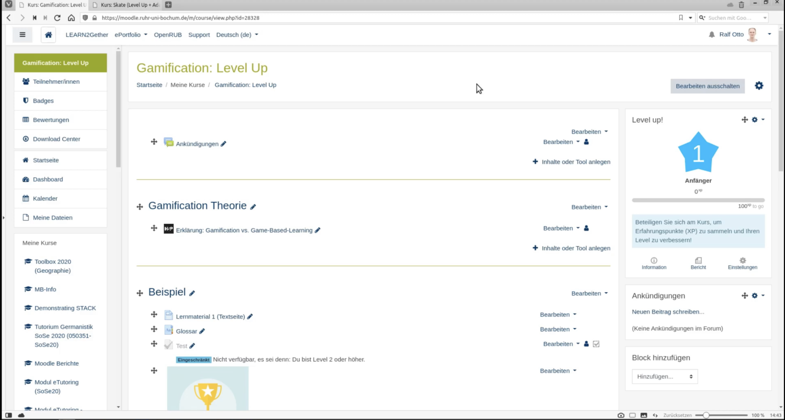Image resolution: width=785 pixels, height=420 pixels.
Task: Edit the Lernmaterial 1 title pencil icon
Action: 250,317
